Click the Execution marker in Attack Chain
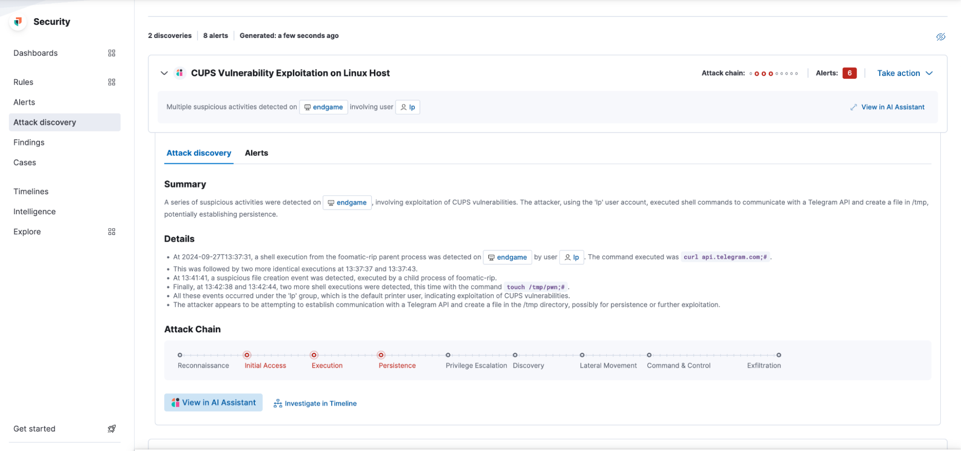The image size is (961, 451). [x=314, y=355]
